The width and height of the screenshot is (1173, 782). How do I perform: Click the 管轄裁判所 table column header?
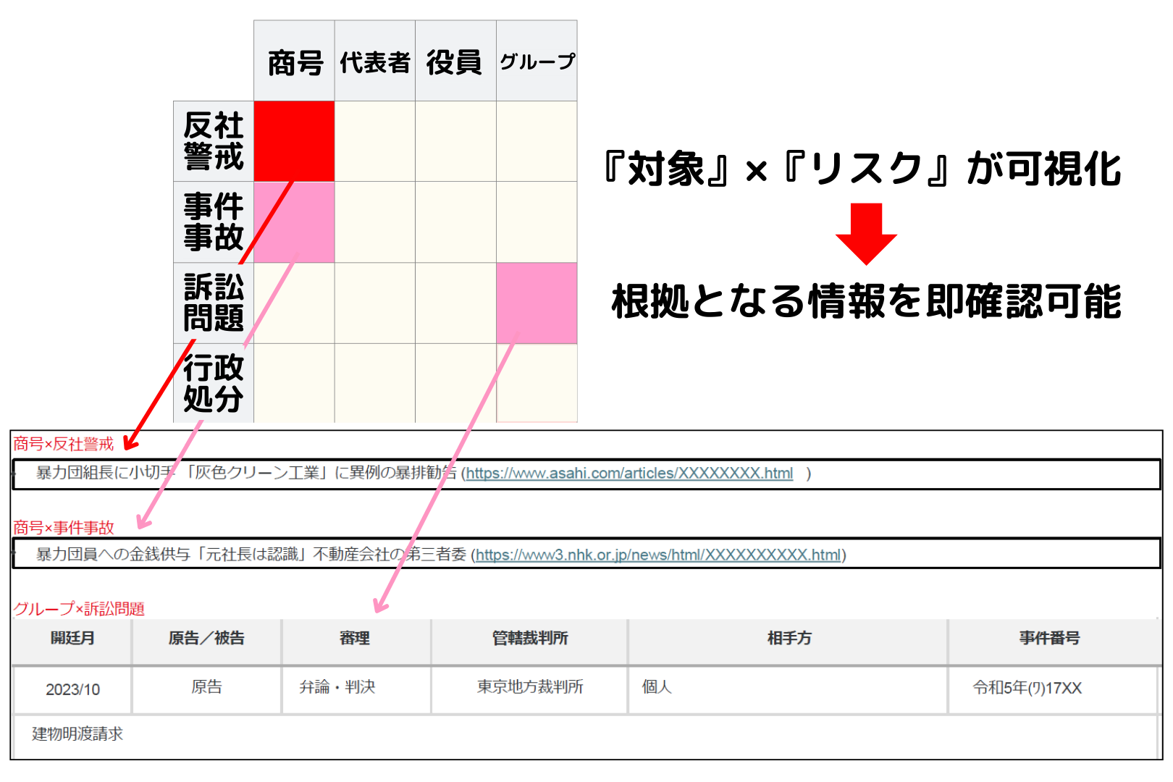tap(530, 638)
